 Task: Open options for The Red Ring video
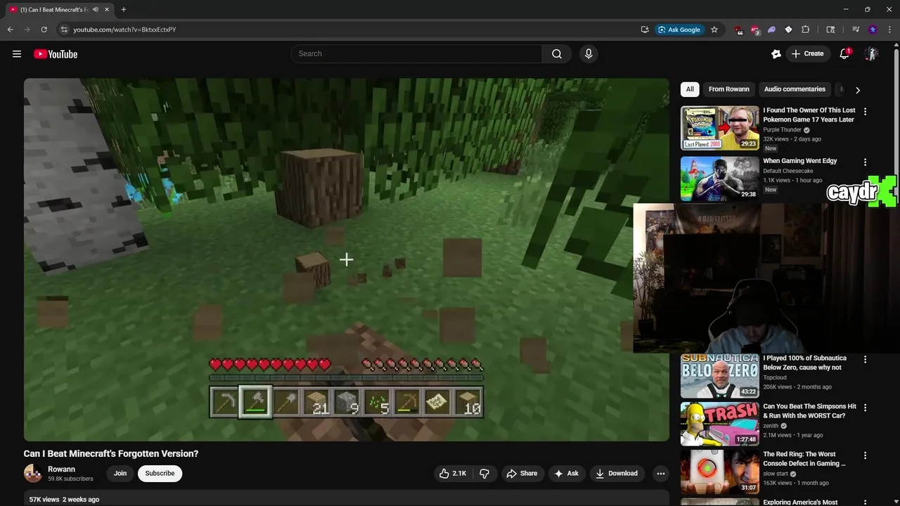coord(865,455)
